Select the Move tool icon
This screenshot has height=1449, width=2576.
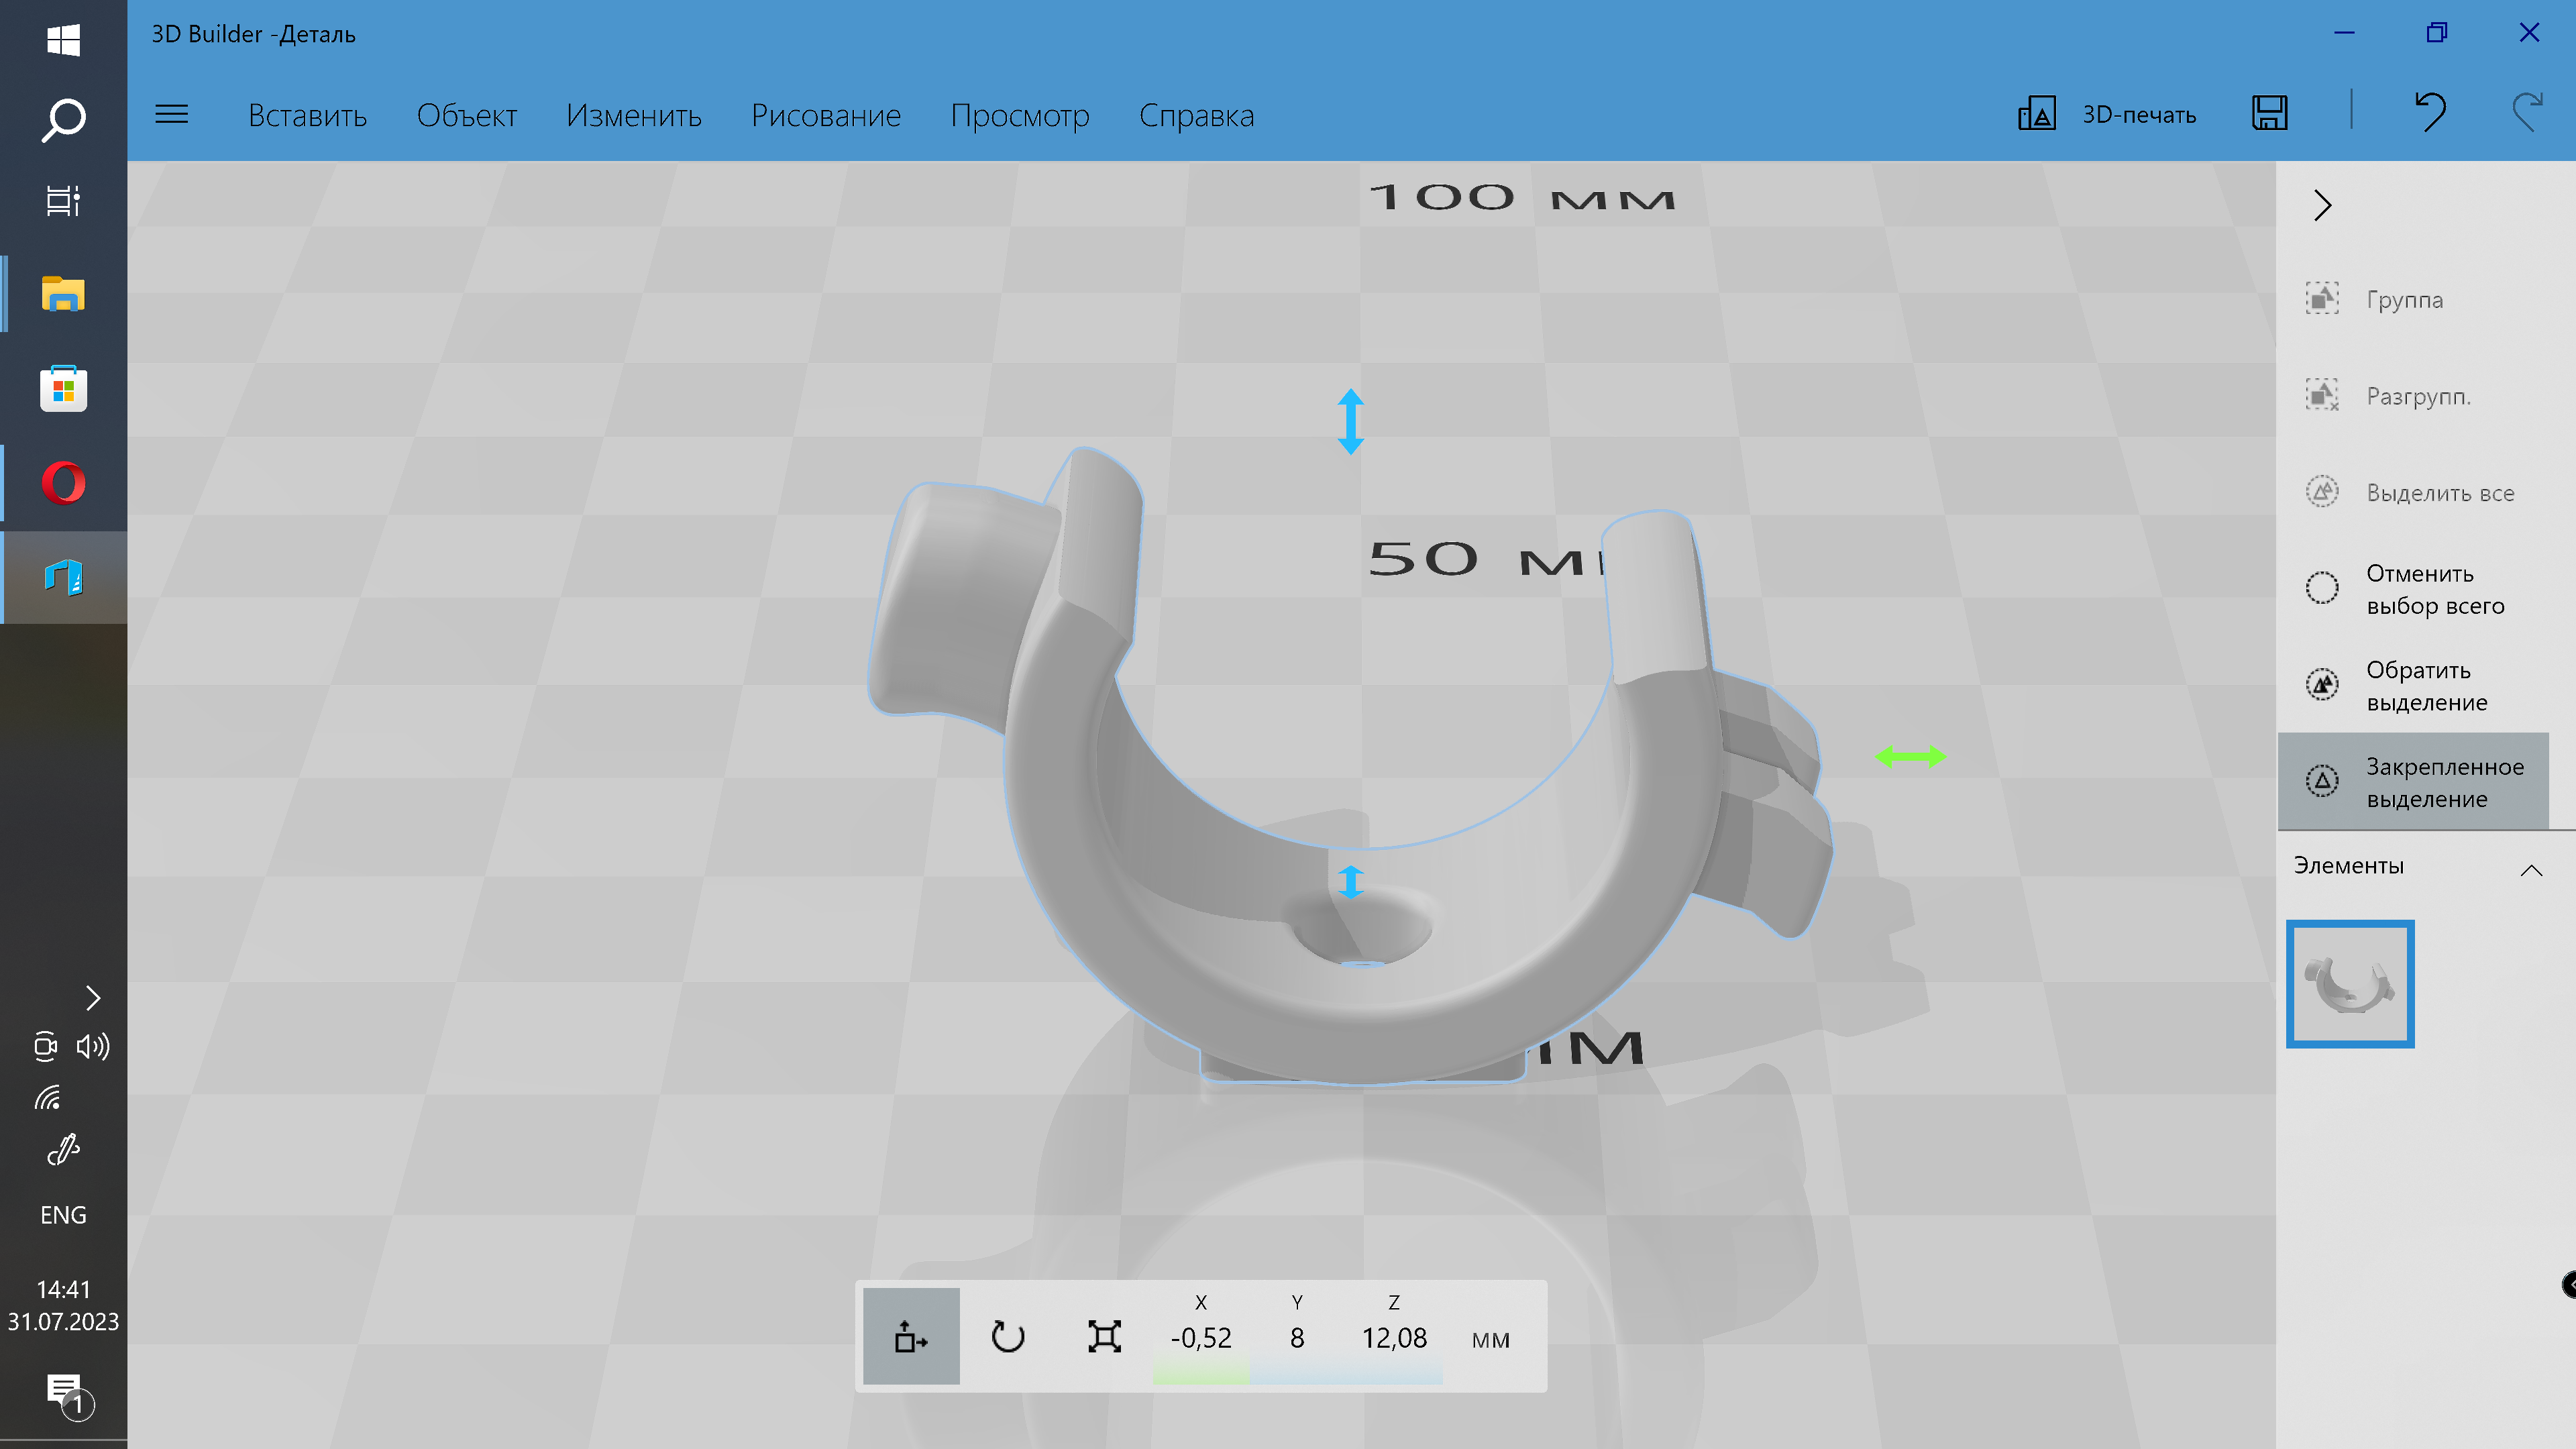(910, 1336)
